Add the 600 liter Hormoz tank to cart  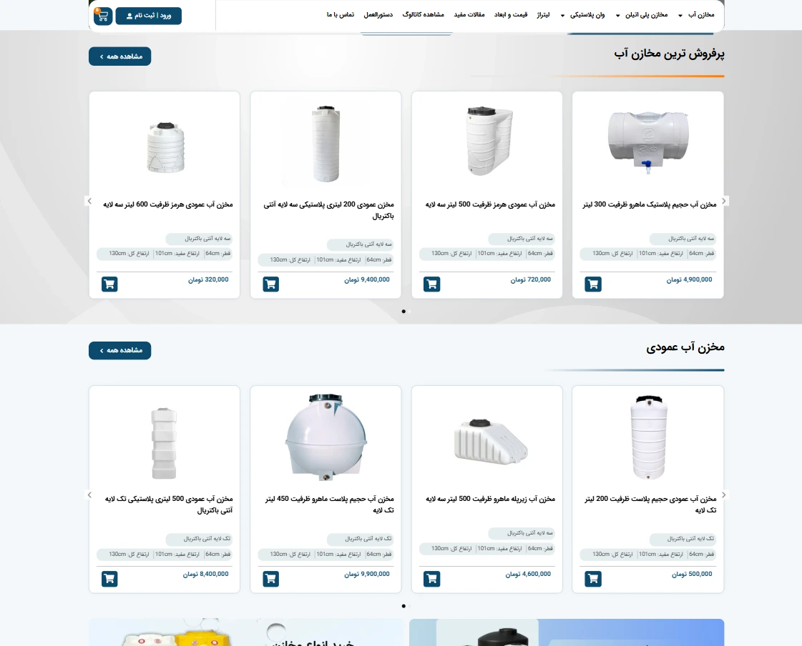(x=109, y=284)
